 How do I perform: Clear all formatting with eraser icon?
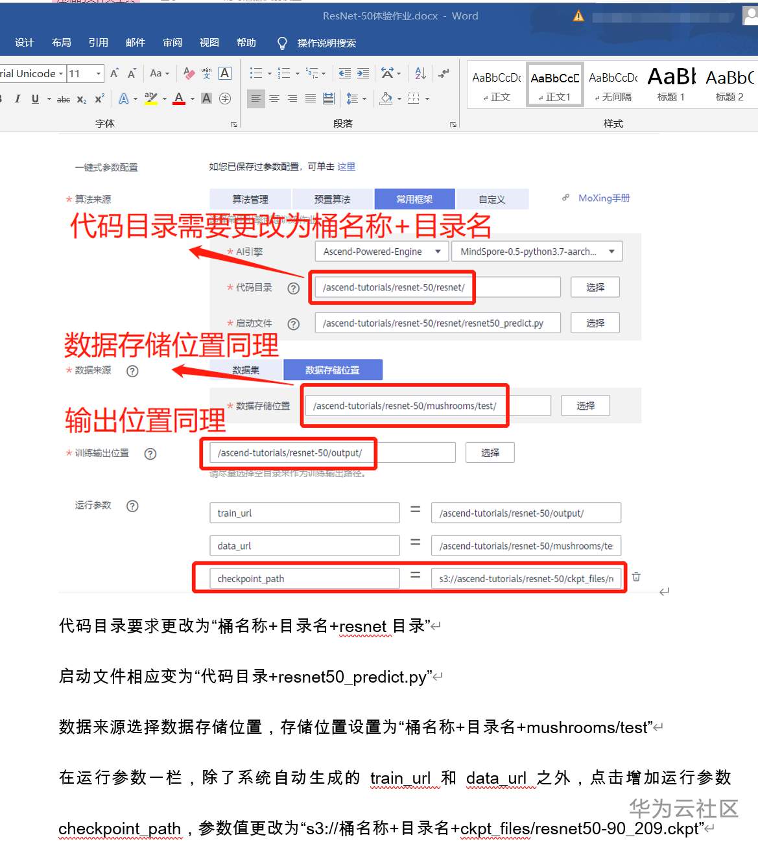click(189, 73)
